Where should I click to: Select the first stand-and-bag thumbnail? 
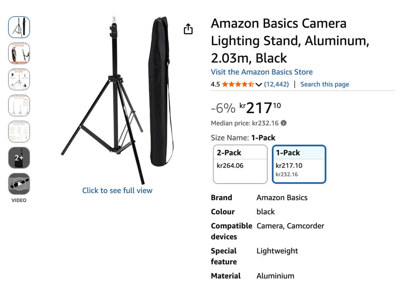[19, 28]
